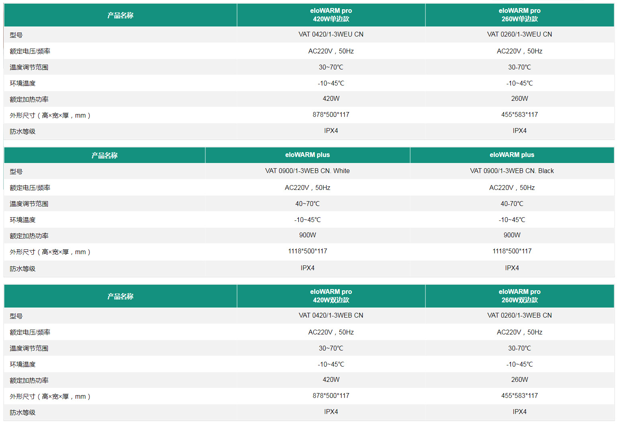Select 455*583*117 dimension in the first table
The image size is (619, 424).
click(519, 115)
